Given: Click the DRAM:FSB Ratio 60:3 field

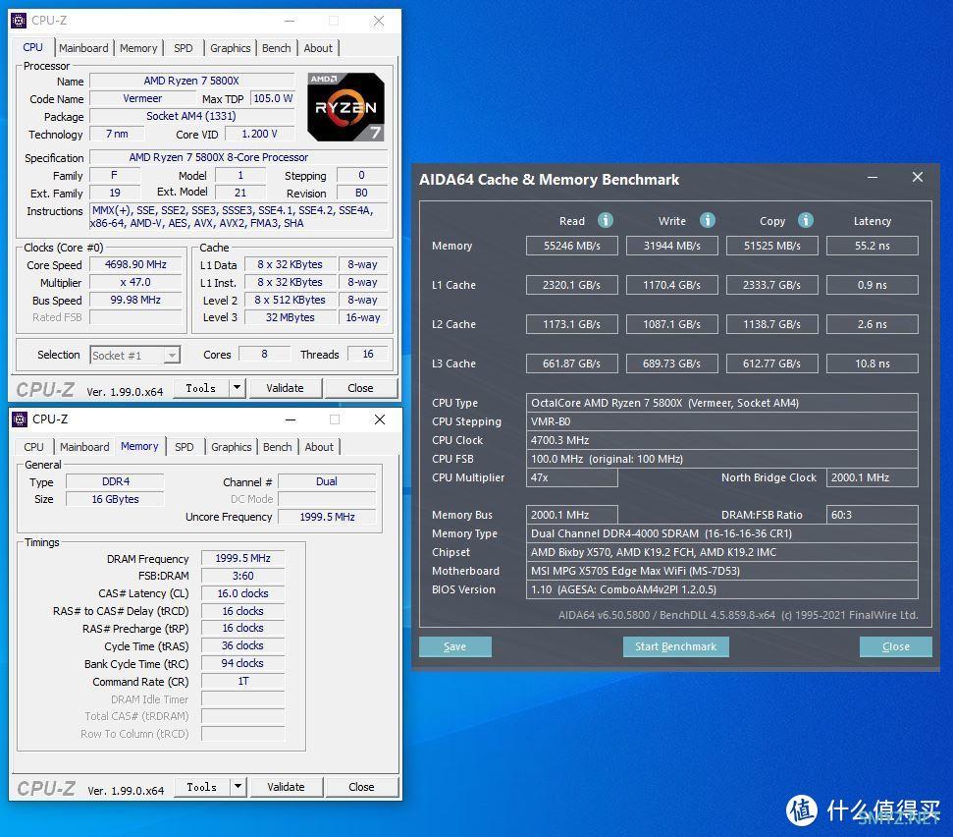Looking at the screenshot, I should [873, 515].
